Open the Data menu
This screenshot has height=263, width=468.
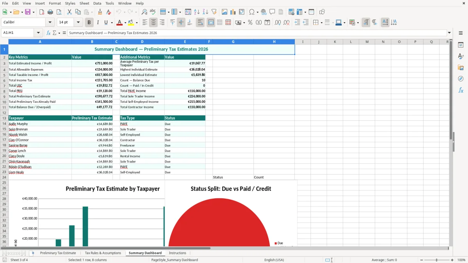(97, 3)
